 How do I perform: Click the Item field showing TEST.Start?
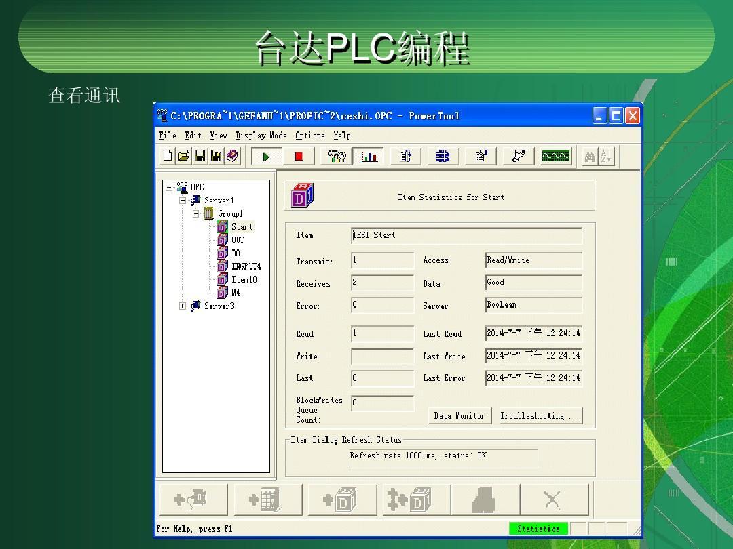466,235
